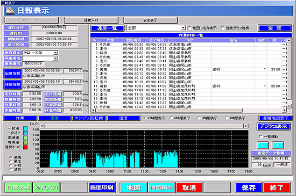Switch to the 温度 graph tab
The width and height of the screenshot is (296, 196).
coord(124,118)
